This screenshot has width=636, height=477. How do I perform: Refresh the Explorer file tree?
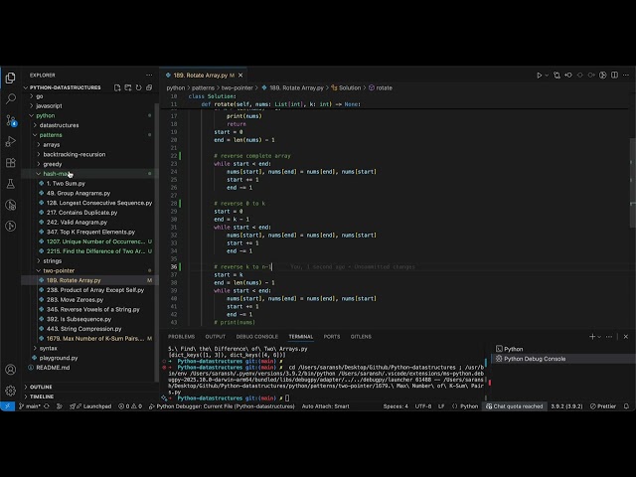[138, 87]
